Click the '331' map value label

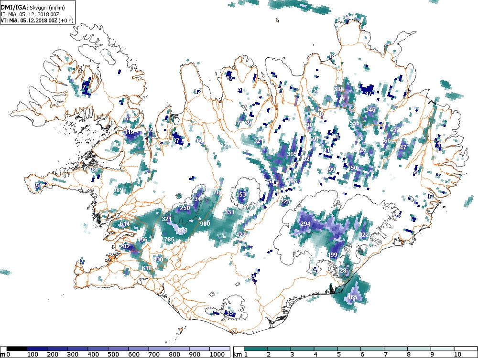229,212
